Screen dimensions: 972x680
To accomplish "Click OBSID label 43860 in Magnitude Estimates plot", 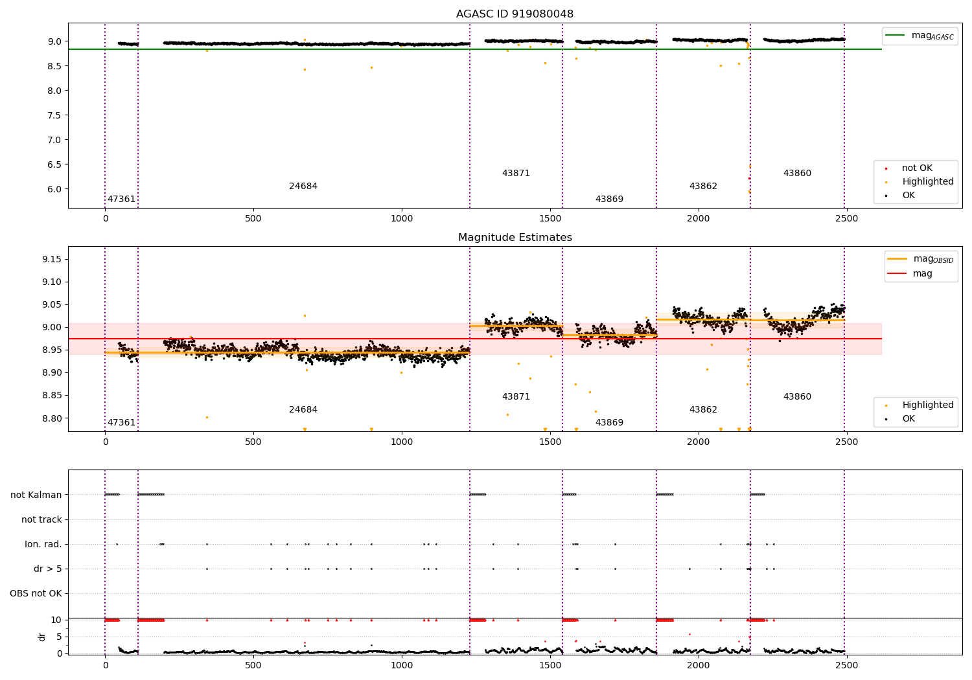I will [797, 397].
